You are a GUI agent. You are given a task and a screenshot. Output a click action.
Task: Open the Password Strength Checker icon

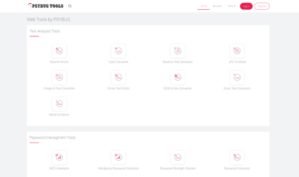click(178, 158)
